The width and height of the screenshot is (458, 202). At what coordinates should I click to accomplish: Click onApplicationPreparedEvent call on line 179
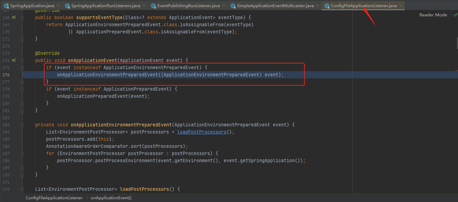point(93,96)
